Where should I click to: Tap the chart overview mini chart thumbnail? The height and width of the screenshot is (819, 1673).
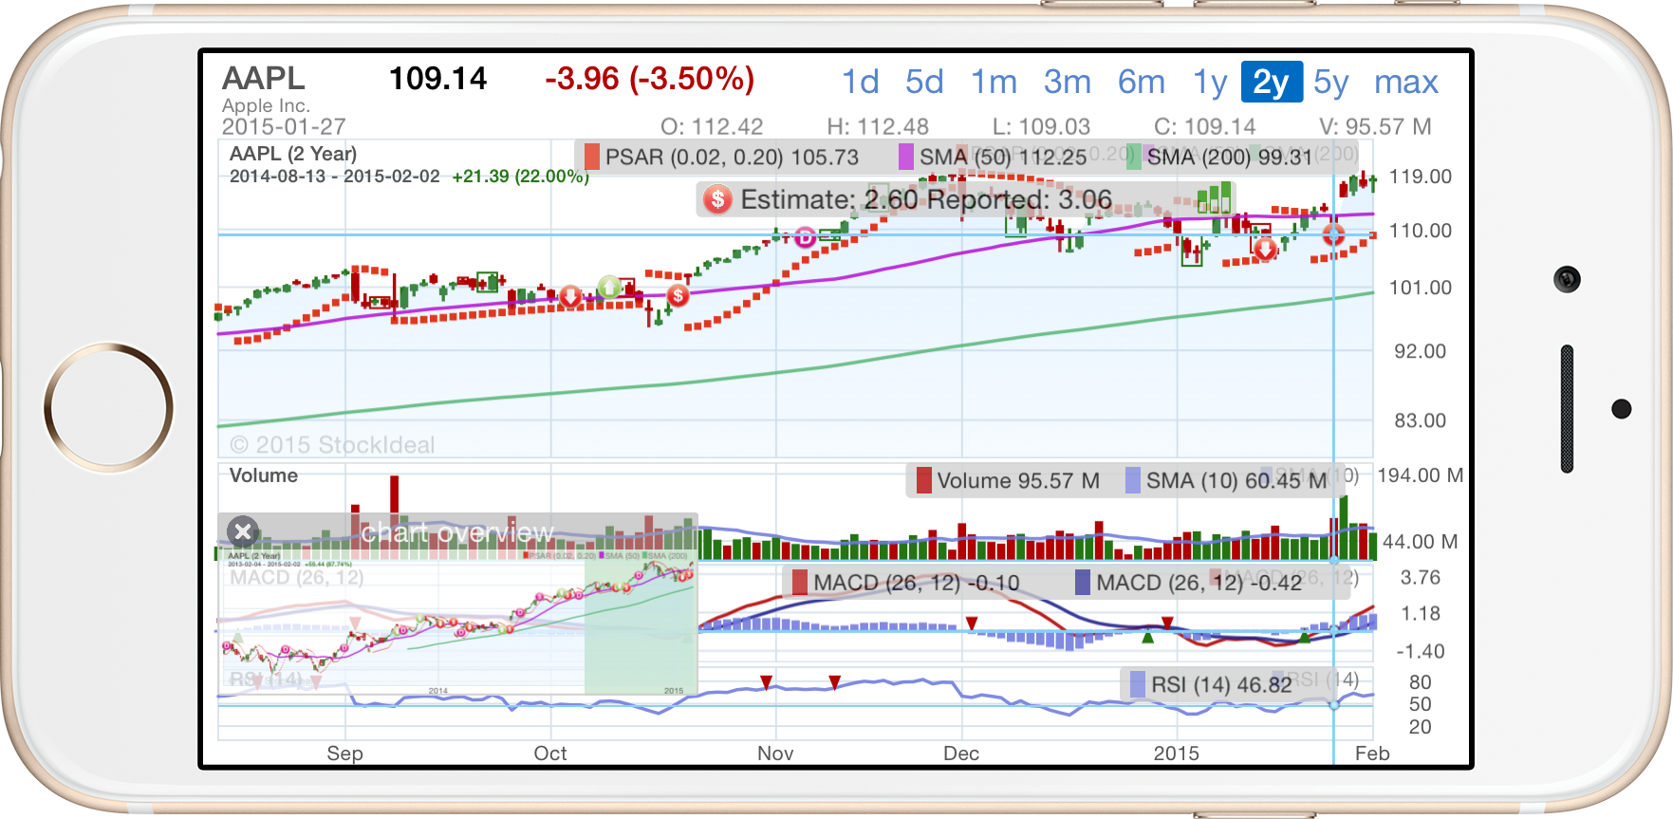click(458, 622)
